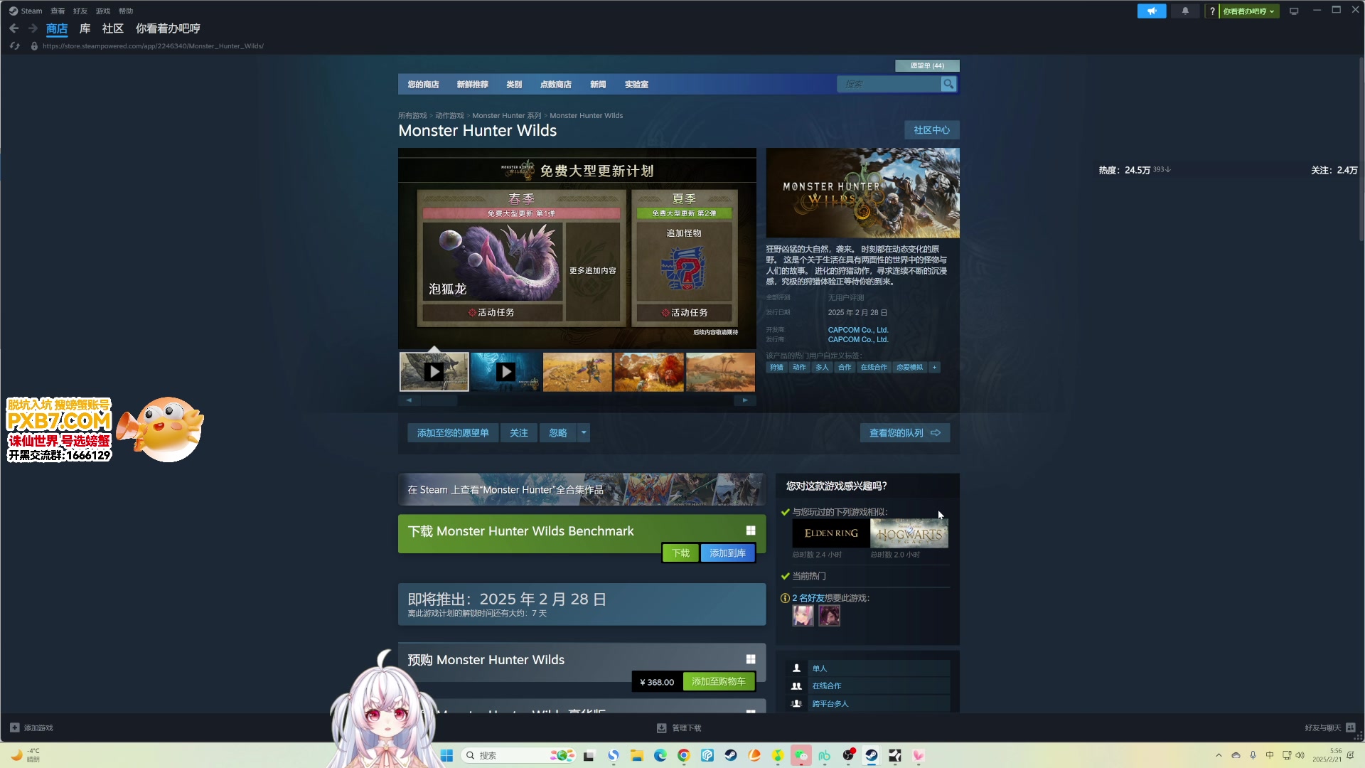Image resolution: width=1365 pixels, height=768 pixels.
Task: Open the 游戏 menu
Action: coord(103,11)
